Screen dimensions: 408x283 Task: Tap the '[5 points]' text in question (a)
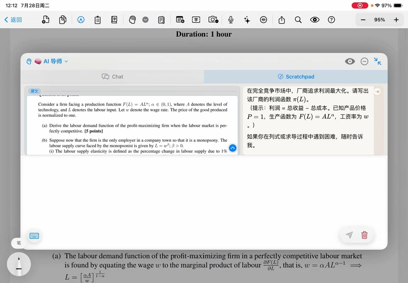point(93,131)
